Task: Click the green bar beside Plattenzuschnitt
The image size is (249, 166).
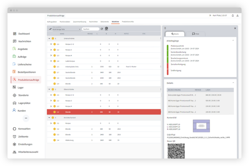Action: click(168, 48)
